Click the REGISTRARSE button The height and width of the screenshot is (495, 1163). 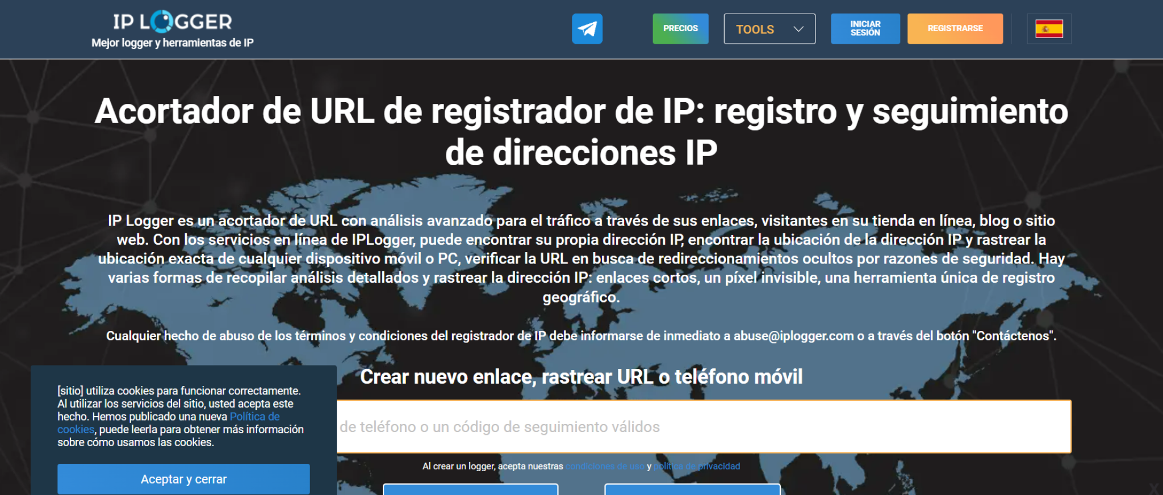(955, 28)
